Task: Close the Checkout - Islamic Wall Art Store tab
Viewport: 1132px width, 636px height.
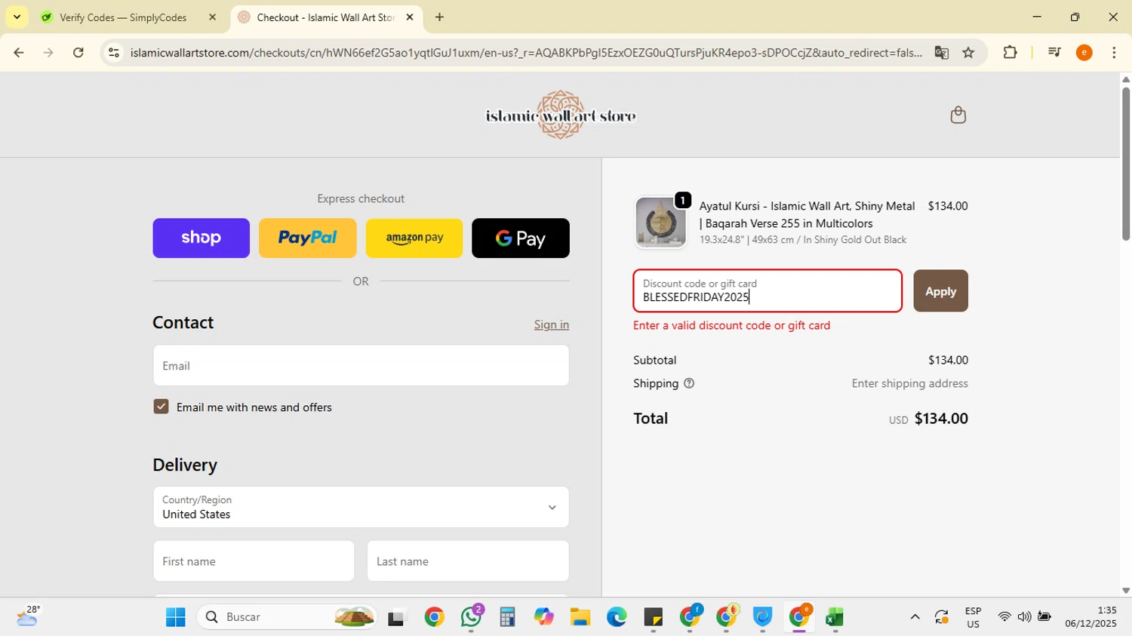Action: [x=410, y=17]
